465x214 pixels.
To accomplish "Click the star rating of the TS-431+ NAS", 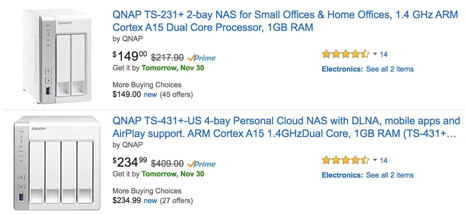I will tap(345, 160).
